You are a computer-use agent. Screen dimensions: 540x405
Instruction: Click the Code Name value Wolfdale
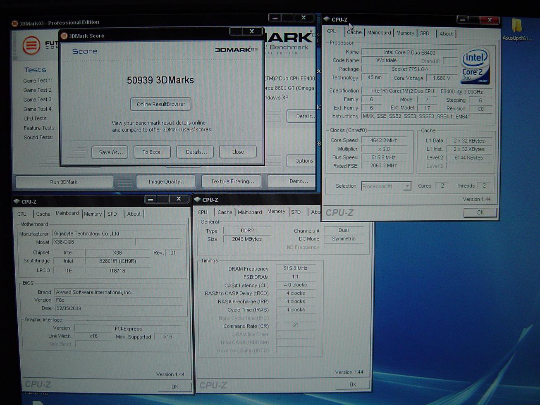(386, 60)
